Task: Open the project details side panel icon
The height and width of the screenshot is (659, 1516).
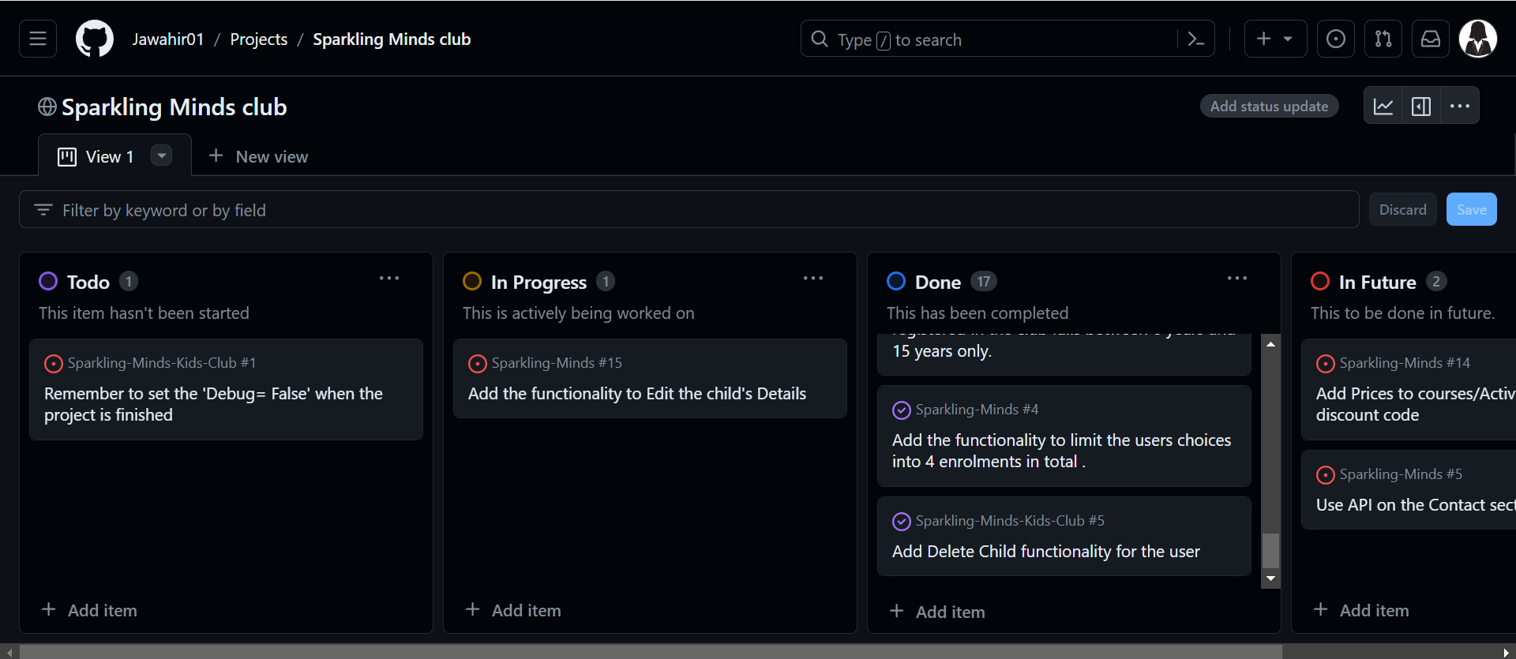Action: pos(1421,106)
